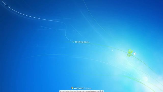Click the pin icon on the mini toolbar
The image size is (163, 92).
pos(61,91)
